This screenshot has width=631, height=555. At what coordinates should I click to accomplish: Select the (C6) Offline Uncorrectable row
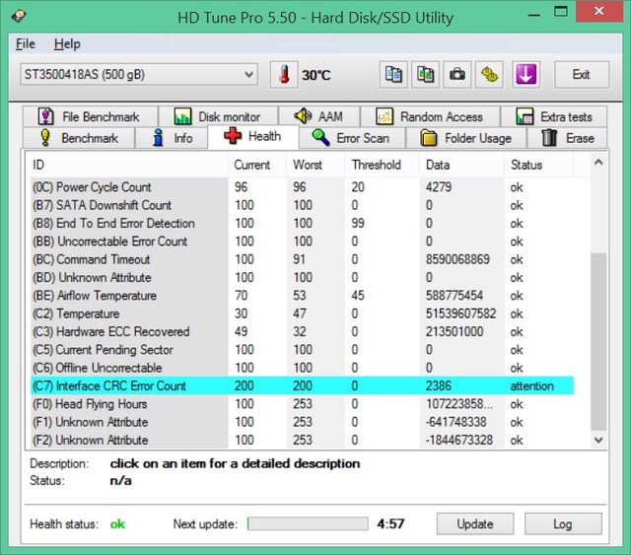[x=302, y=368]
